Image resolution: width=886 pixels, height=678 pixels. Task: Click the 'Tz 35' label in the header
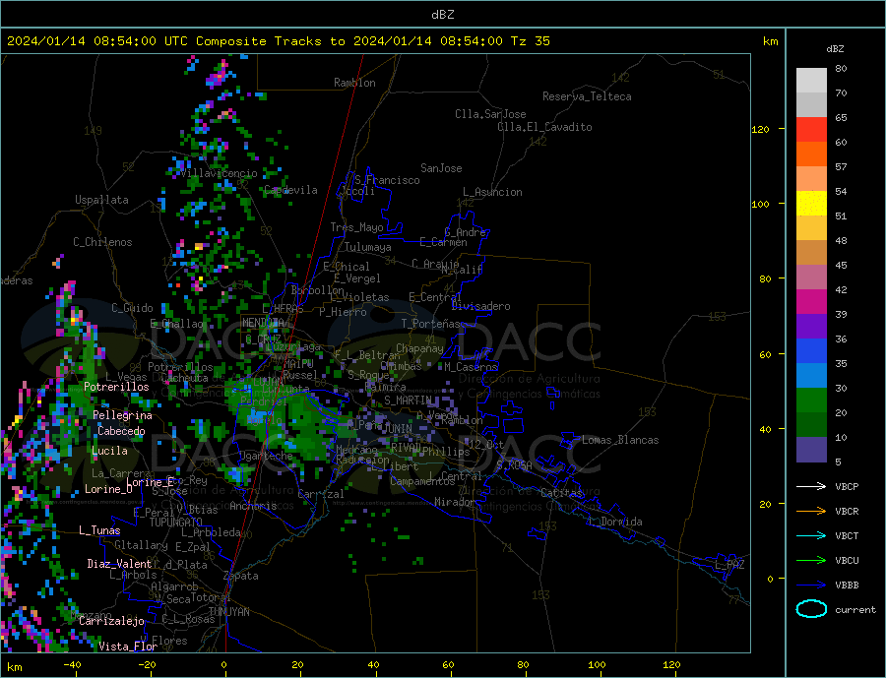[x=530, y=41]
